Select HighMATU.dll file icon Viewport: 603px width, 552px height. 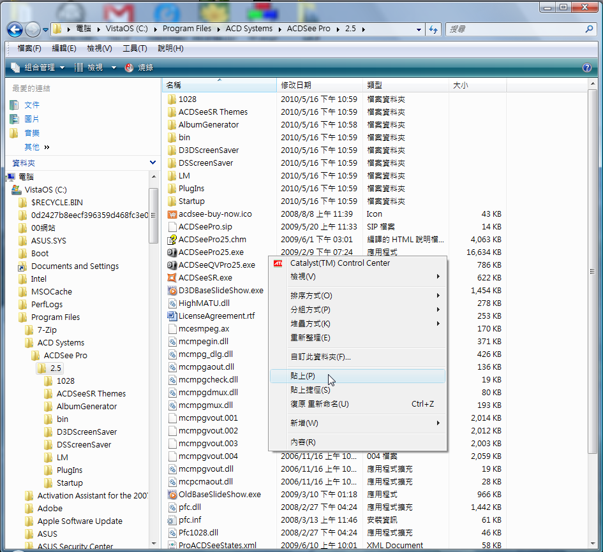172,303
